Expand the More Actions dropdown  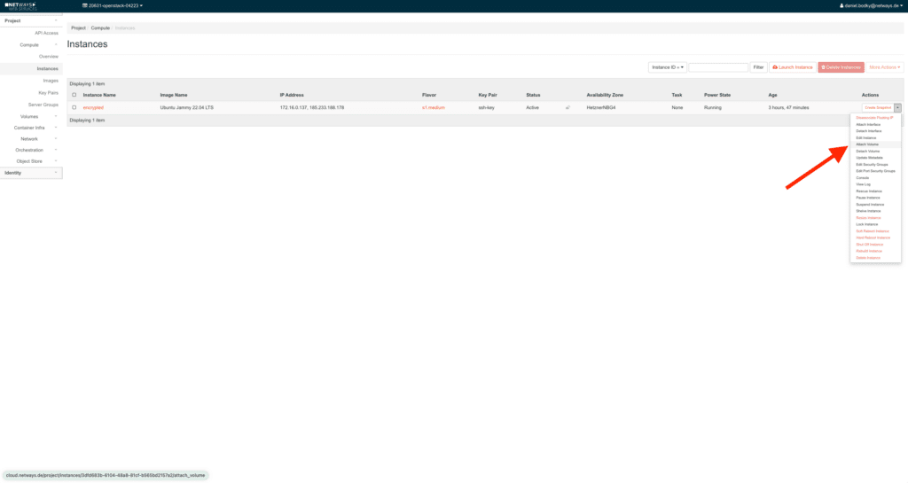pos(884,67)
